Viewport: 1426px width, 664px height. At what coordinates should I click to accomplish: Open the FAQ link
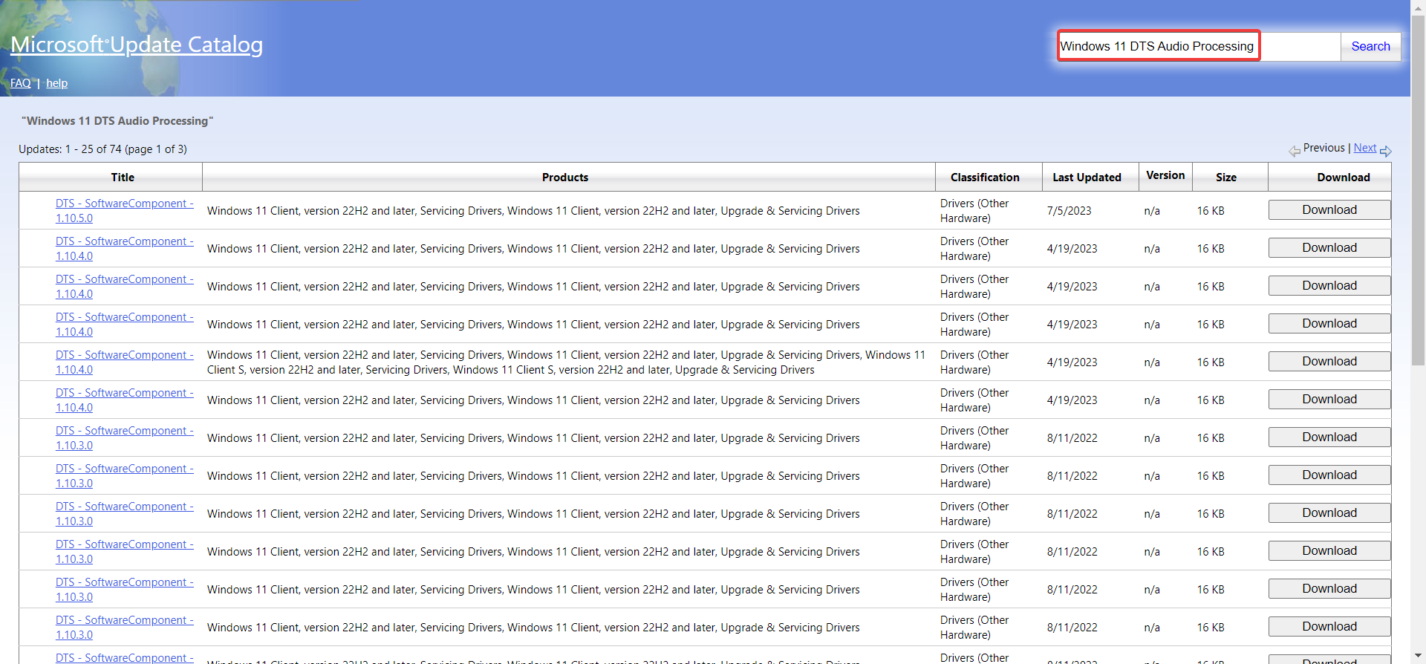21,83
